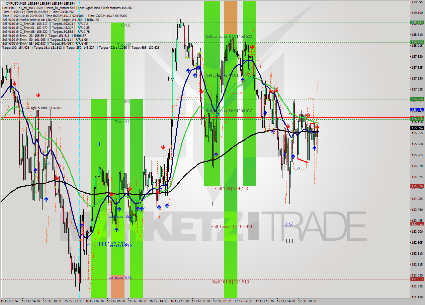Select 'Sell %10 @ Entry -23: 159.99' line
Screen dimensions: 425x305
[44, 35]
